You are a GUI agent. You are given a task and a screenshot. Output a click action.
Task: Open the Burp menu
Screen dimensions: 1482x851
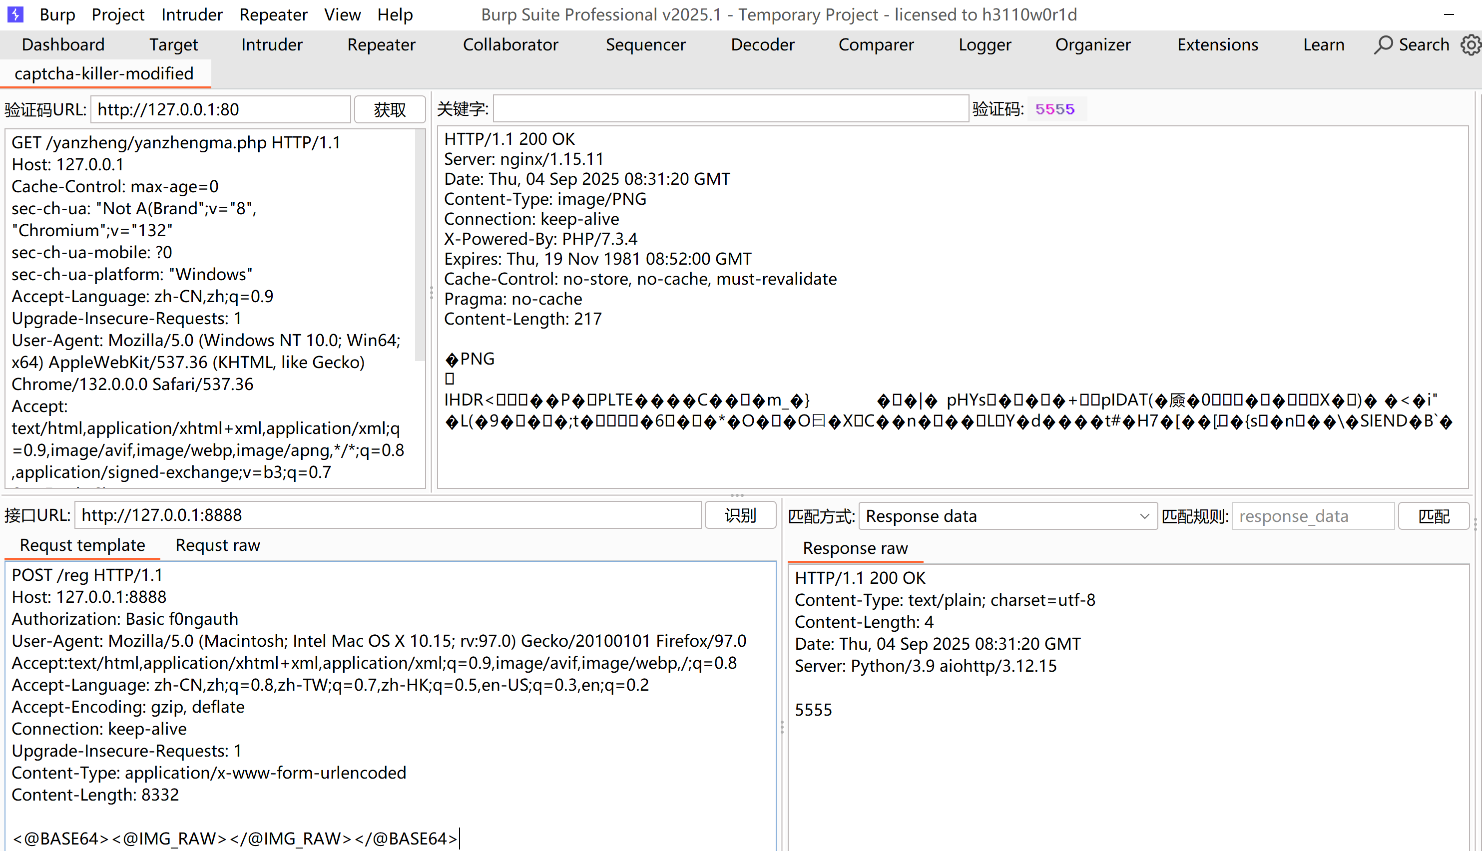point(57,14)
